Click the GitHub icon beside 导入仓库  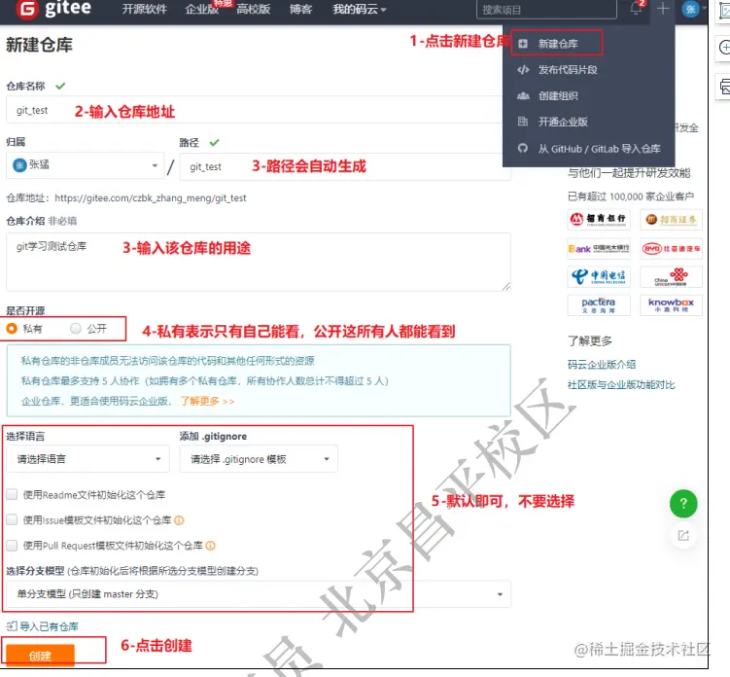tap(523, 148)
